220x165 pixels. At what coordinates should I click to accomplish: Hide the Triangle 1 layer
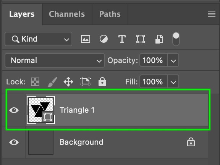(x=14, y=110)
